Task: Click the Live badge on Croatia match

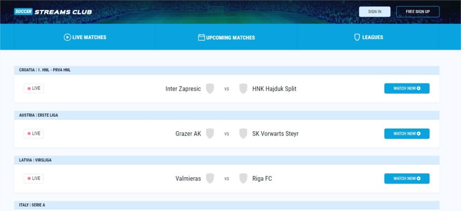Action: pos(33,88)
